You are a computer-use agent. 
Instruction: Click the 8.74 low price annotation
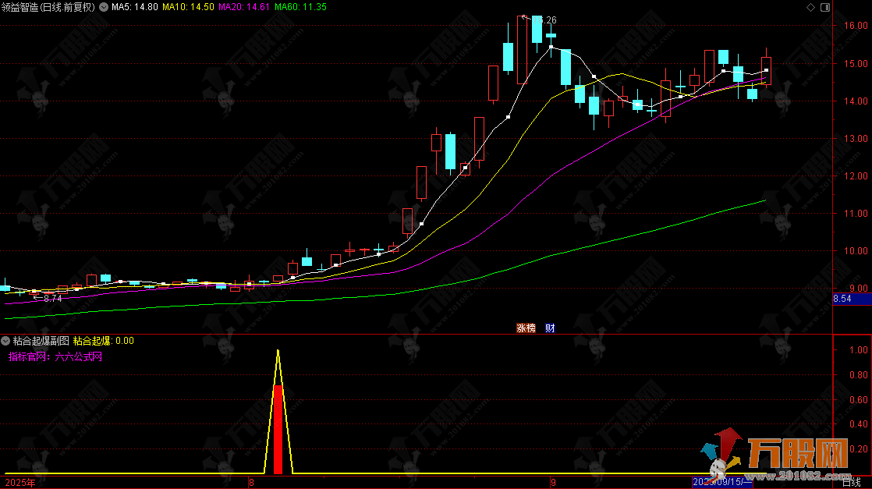pyautogui.click(x=48, y=298)
